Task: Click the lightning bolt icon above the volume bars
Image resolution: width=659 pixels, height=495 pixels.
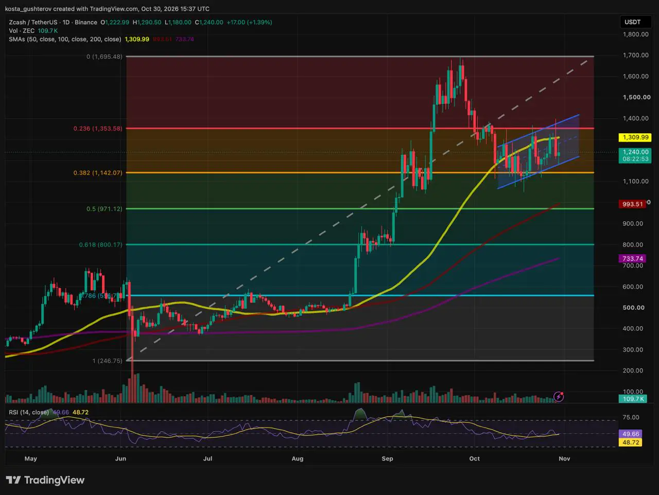Action: pos(559,396)
